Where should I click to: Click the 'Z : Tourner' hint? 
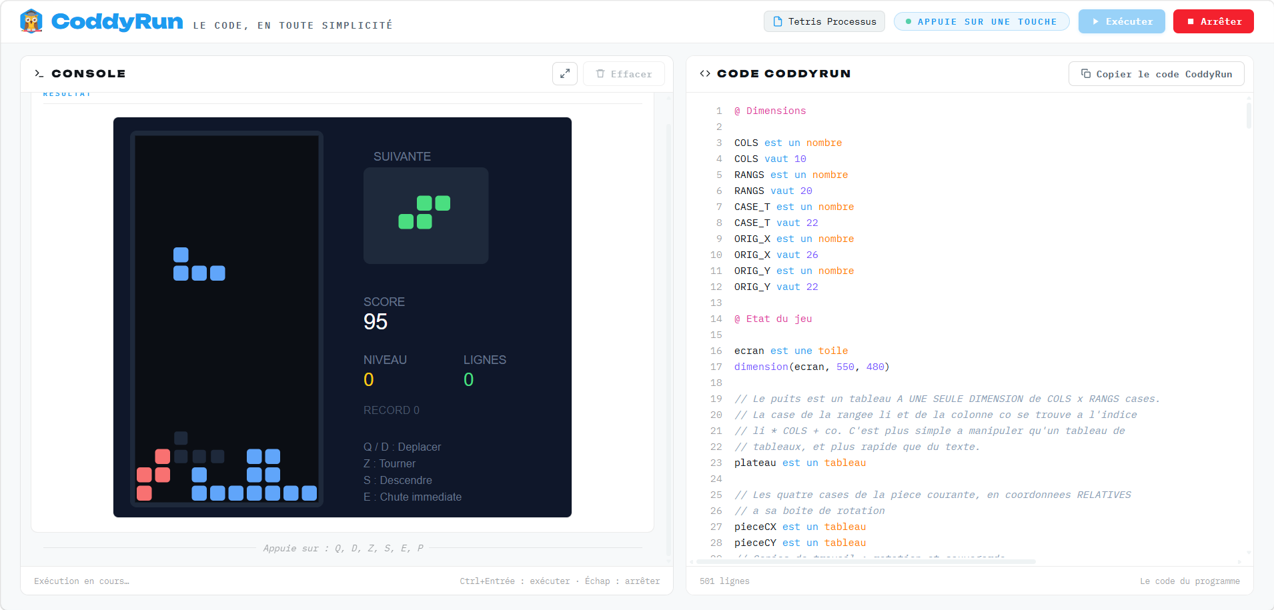(x=390, y=463)
